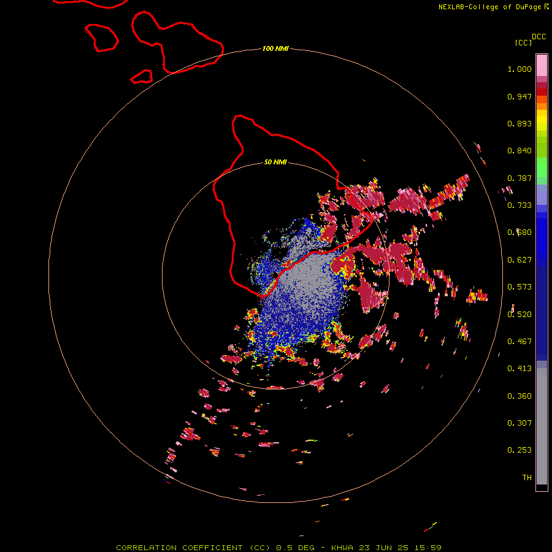552x552 pixels.
Task: Click the 0.733 color scale value
Action: [519, 205]
